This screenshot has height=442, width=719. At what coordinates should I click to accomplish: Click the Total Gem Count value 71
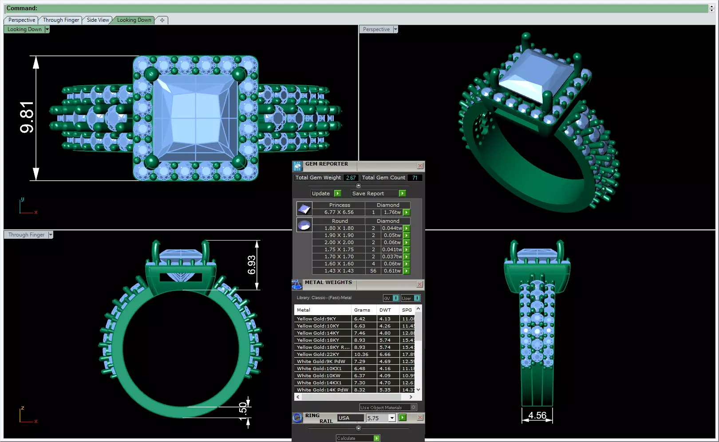415,178
